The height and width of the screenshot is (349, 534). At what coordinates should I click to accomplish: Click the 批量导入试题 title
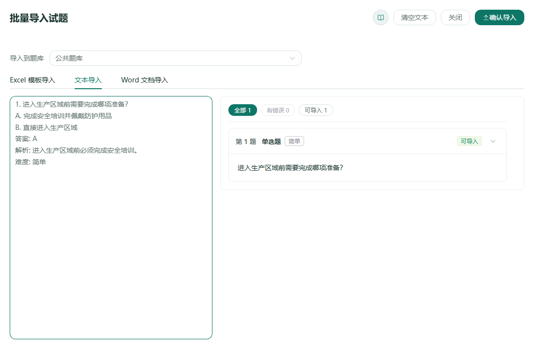point(39,18)
